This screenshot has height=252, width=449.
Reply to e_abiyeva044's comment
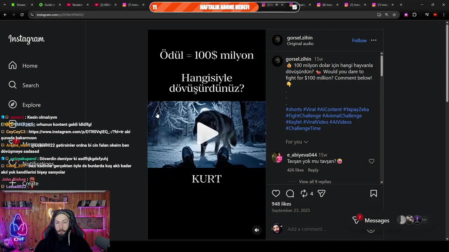pos(313,170)
